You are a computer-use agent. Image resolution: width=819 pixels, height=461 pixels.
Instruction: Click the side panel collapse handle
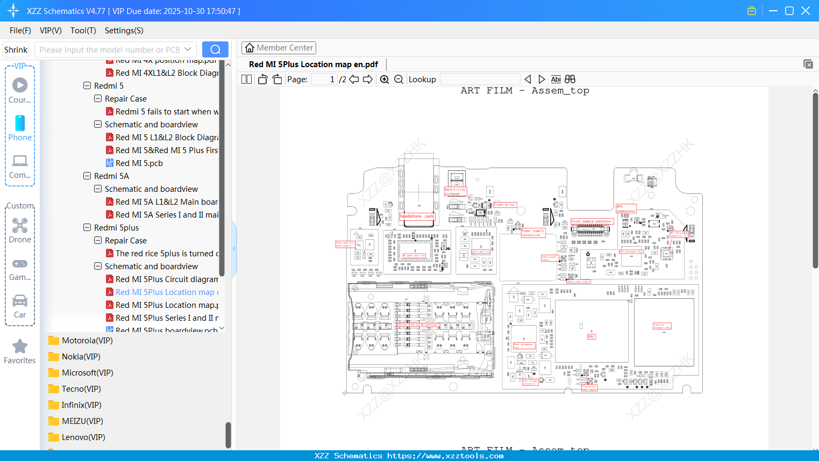(x=234, y=248)
